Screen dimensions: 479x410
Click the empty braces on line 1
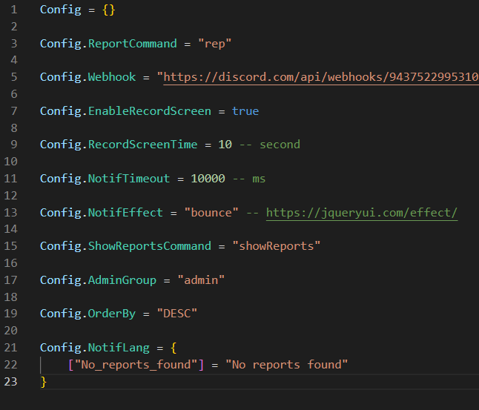click(109, 10)
